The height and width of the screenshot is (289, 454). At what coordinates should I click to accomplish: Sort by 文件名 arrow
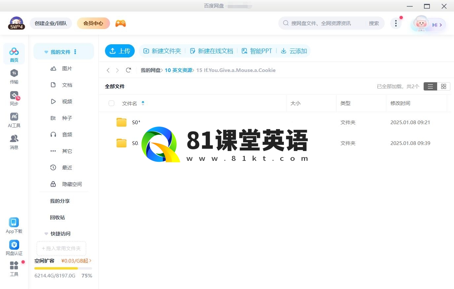pos(143,103)
